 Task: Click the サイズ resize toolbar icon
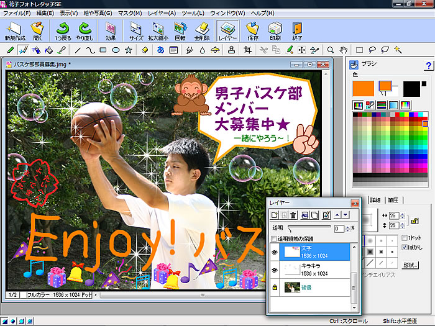coord(136,31)
